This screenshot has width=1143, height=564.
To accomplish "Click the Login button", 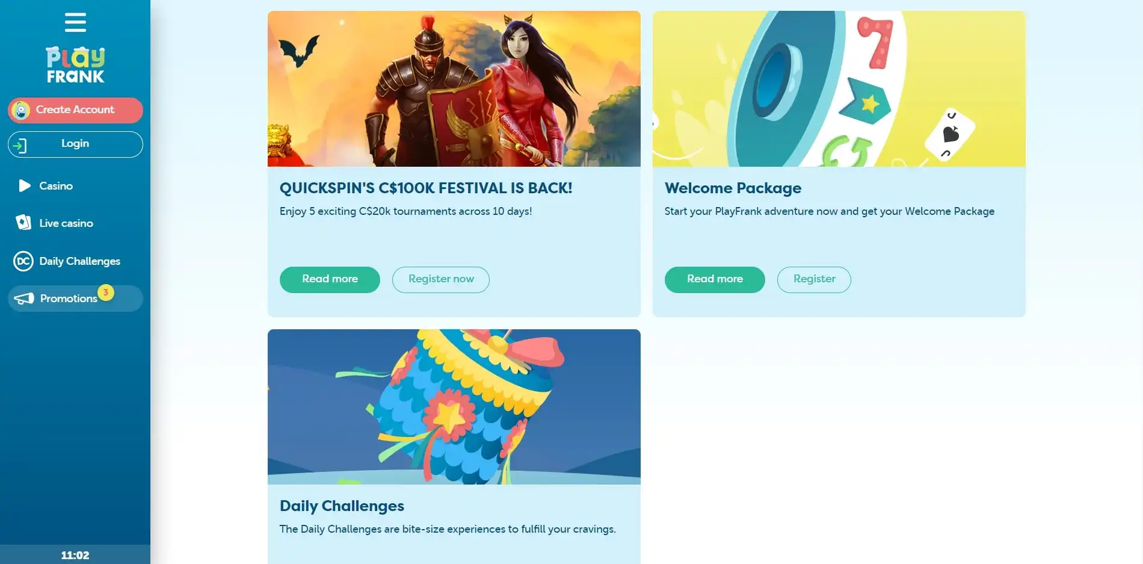I will [75, 144].
